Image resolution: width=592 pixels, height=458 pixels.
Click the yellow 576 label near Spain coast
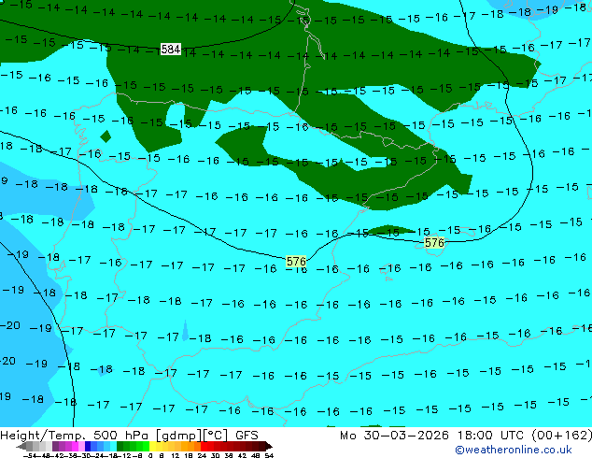coord(296,261)
